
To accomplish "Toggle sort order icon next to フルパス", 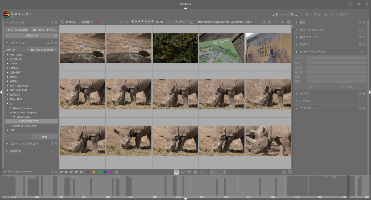I will (x=191, y=22).
